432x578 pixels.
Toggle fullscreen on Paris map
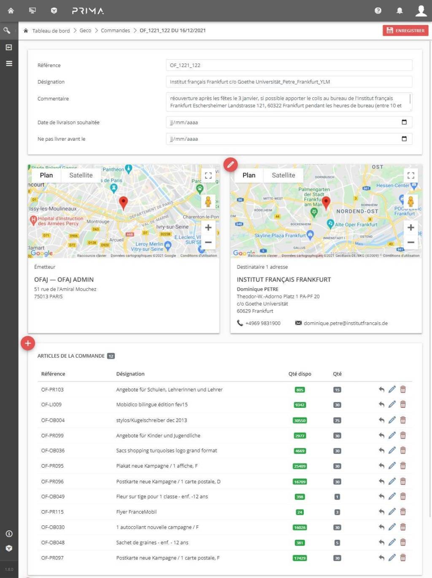208,175
